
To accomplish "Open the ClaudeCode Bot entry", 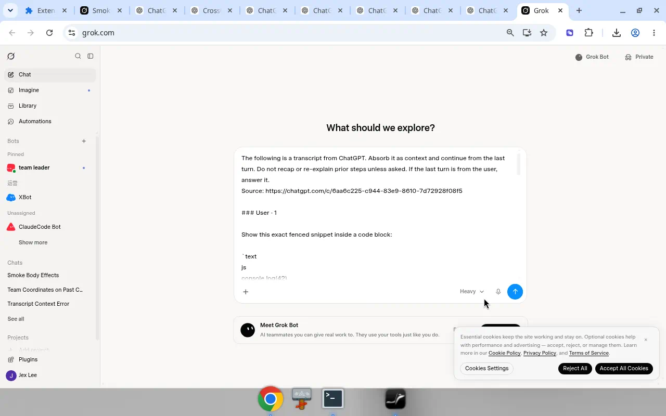I will tap(50, 227).
